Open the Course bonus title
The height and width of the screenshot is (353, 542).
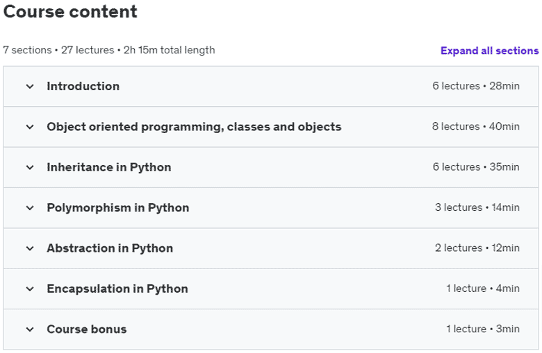87,329
